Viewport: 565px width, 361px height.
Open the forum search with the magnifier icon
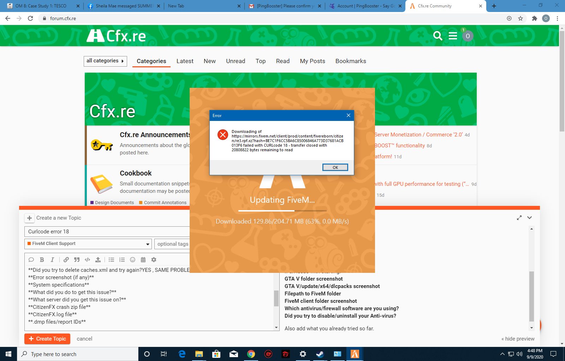pos(438,36)
